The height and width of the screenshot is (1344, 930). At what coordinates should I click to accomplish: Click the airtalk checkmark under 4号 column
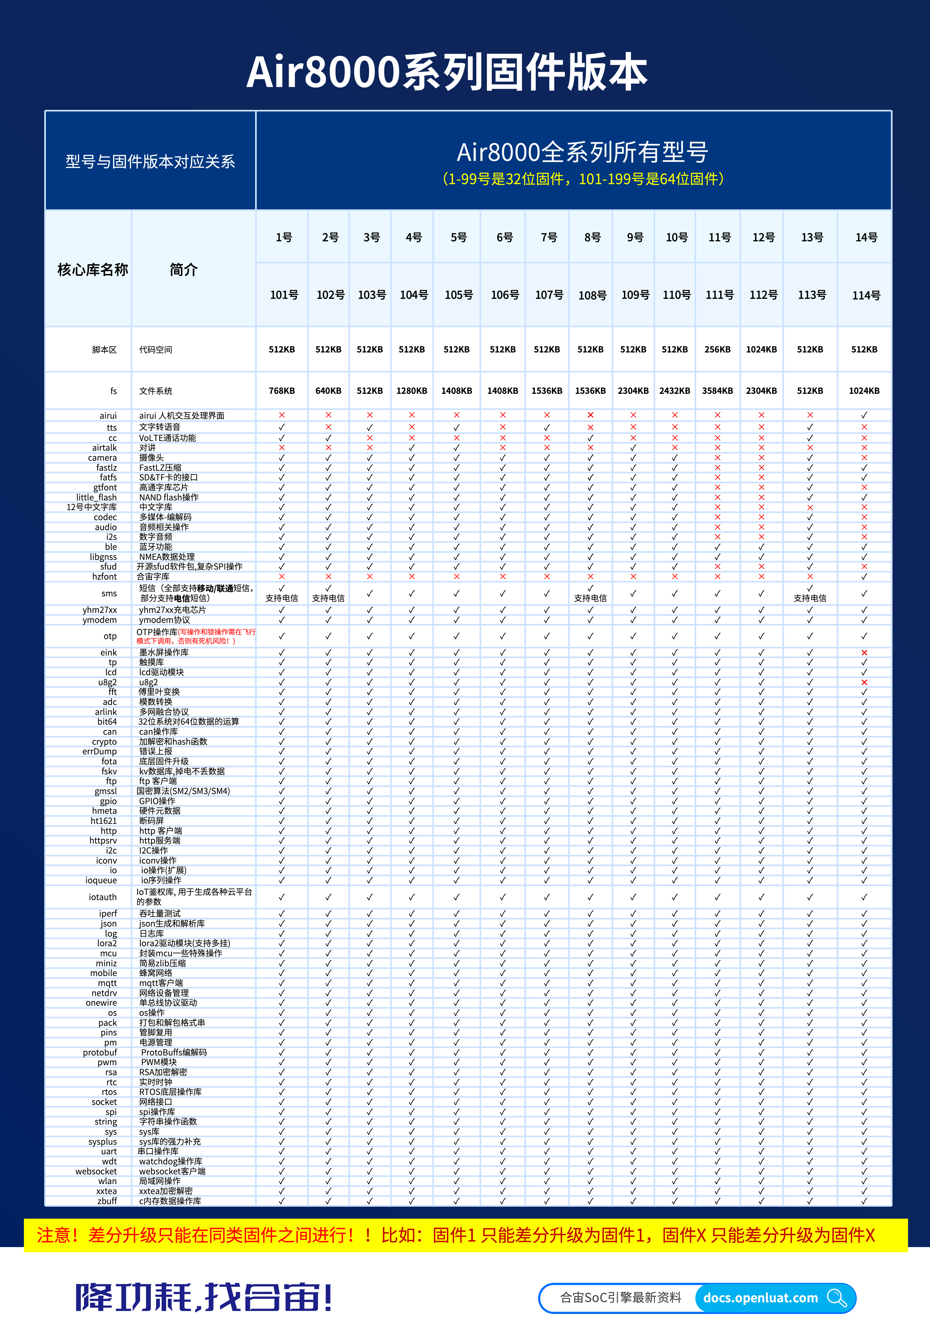pyautogui.click(x=411, y=447)
